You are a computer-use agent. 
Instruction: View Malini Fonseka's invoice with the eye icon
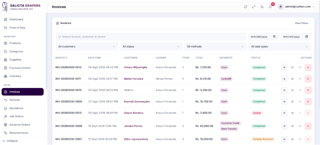(x=284, y=79)
